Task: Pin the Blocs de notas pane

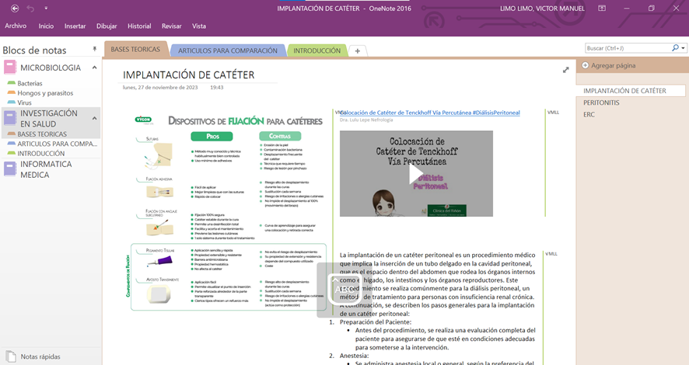Action: pyautogui.click(x=94, y=49)
